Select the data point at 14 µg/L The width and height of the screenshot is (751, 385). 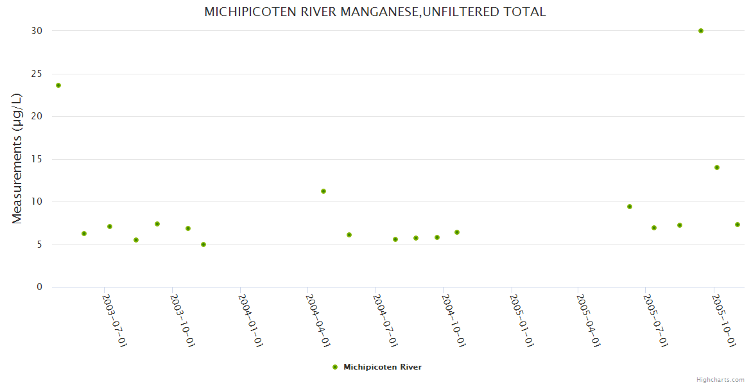(x=717, y=167)
